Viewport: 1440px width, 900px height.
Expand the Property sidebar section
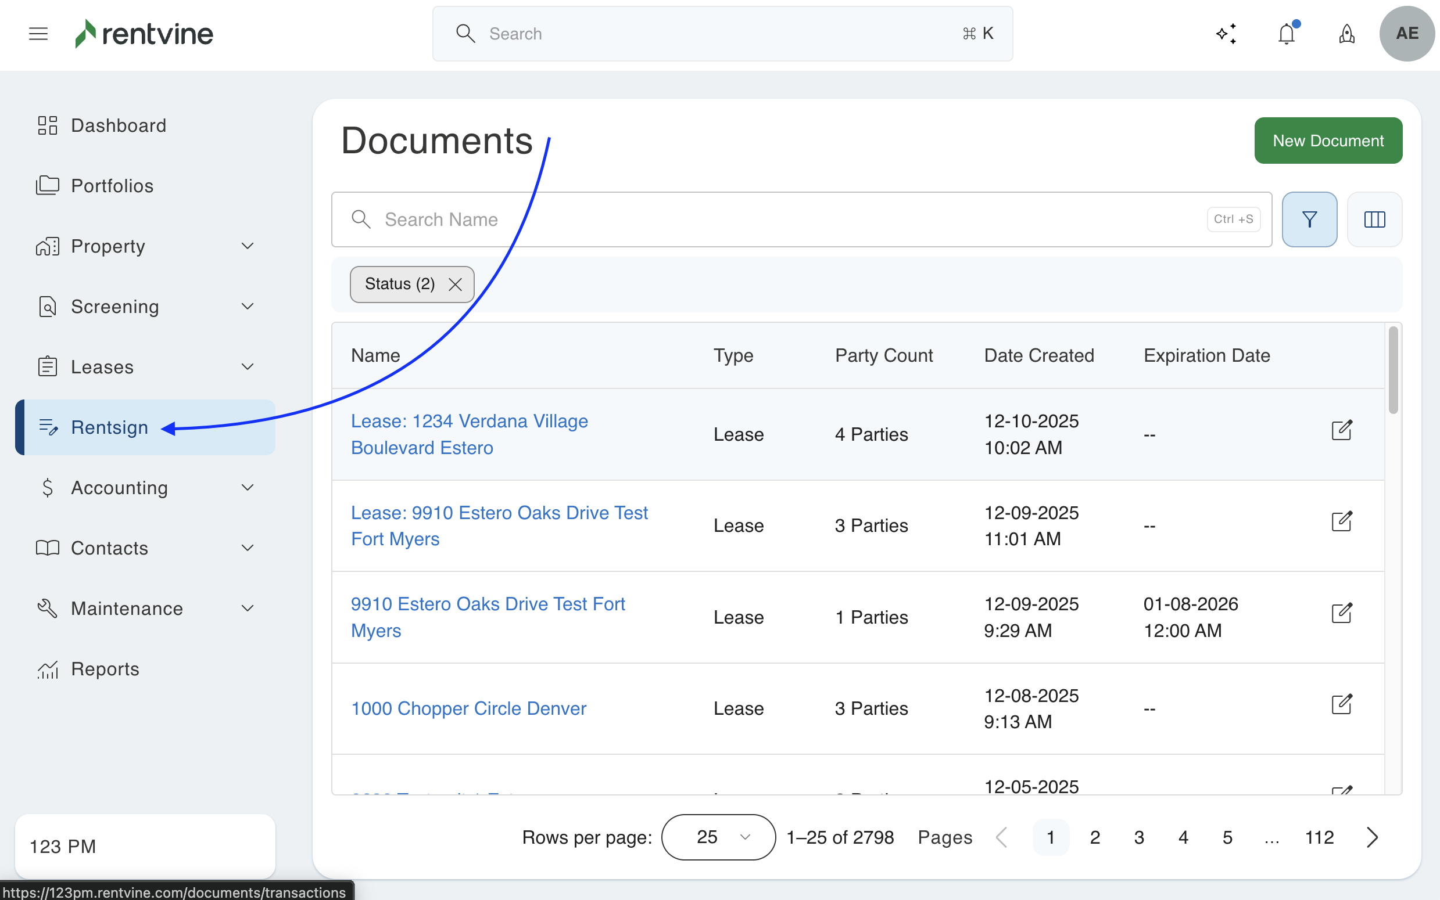click(x=247, y=246)
